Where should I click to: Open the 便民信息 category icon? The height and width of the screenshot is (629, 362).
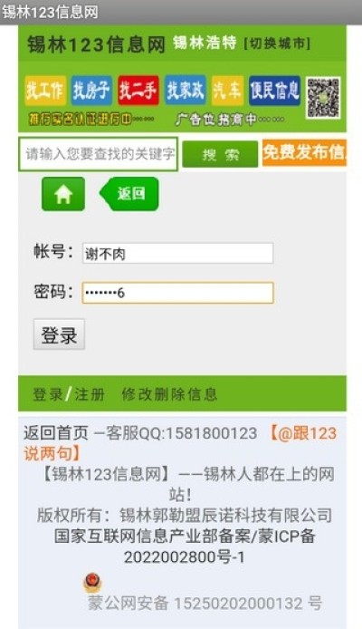coord(275,91)
